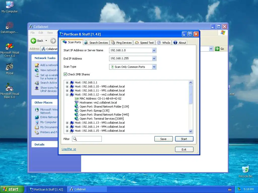
Task: Click the Collabnet taskbar button
Action: click(87, 189)
